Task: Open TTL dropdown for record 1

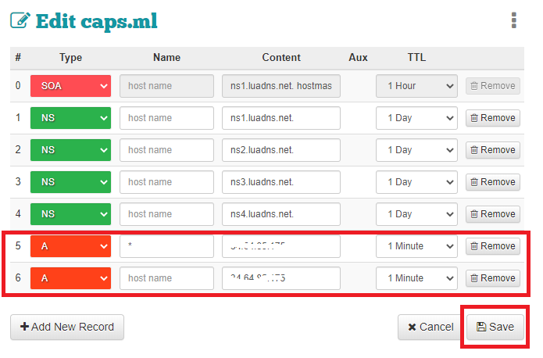Action: 416,118
